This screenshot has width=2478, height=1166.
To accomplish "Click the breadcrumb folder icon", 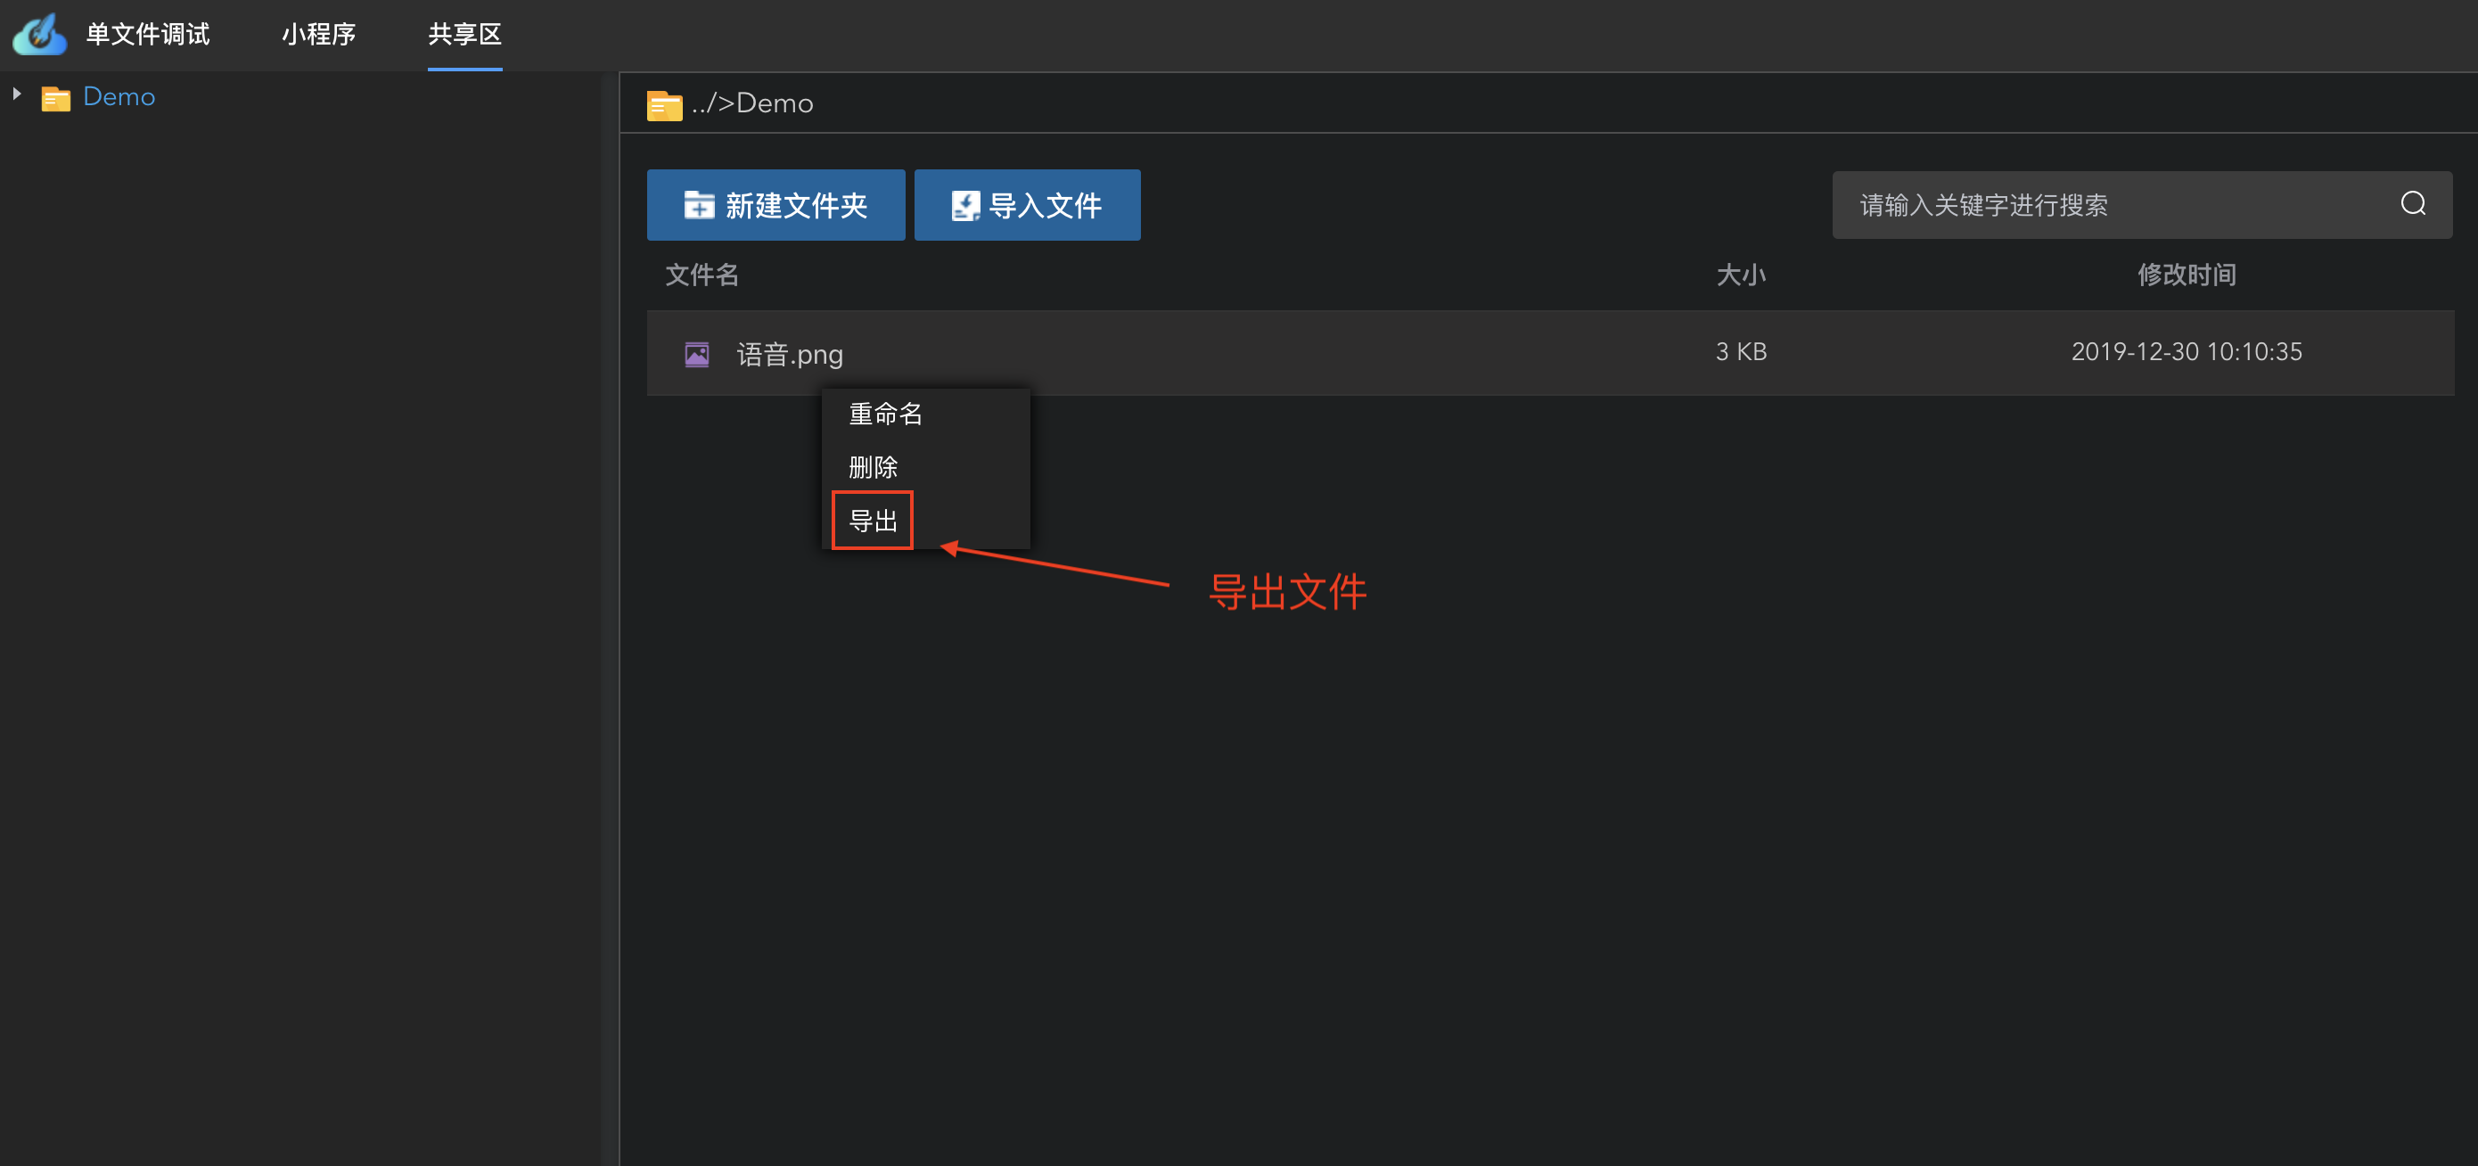I will [664, 105].
